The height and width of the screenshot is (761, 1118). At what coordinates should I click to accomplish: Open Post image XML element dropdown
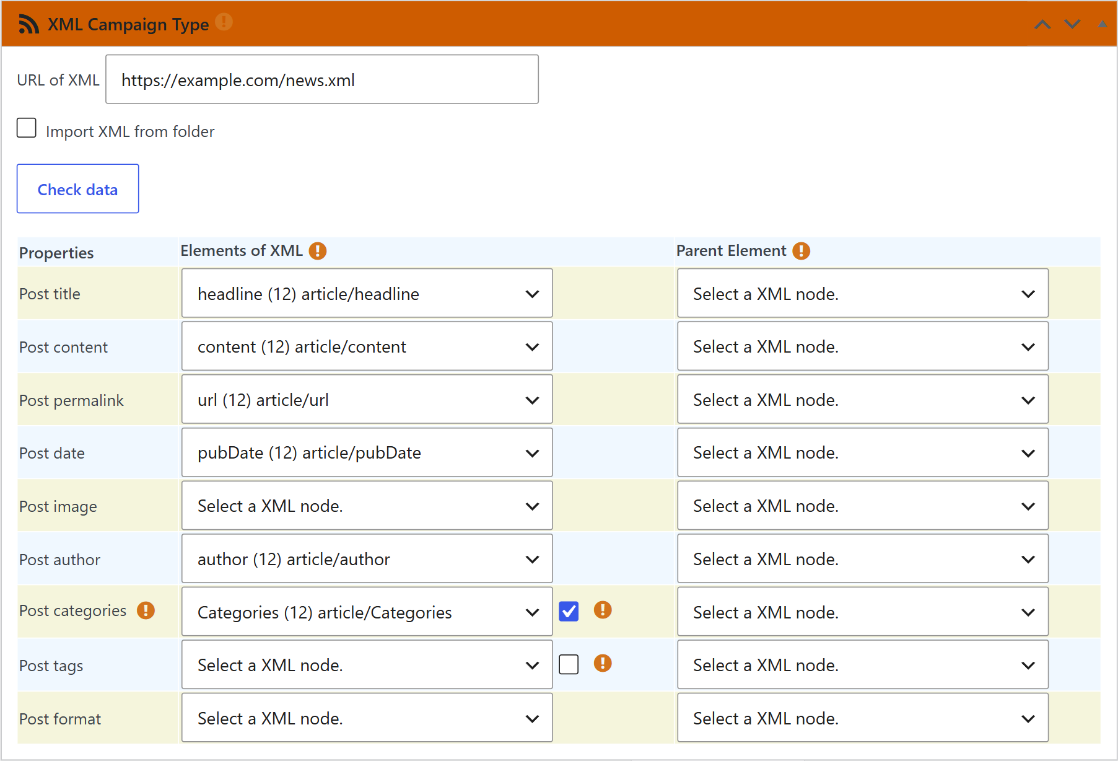point(367,506)
